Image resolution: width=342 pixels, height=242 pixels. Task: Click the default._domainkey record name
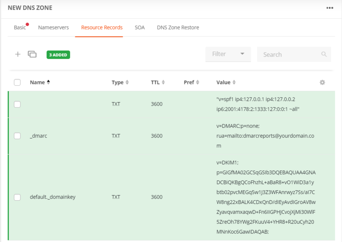(53, 197)
